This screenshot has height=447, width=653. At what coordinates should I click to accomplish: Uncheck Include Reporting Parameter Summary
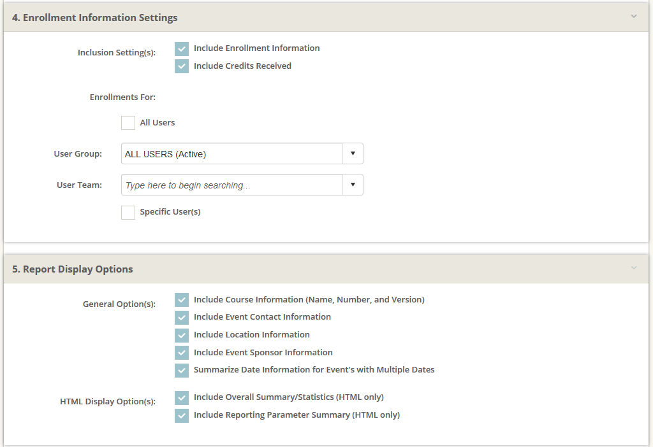(182, 416)
